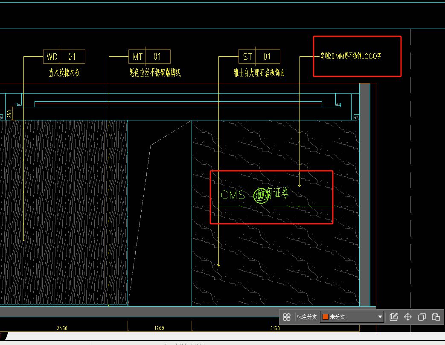445x345 pixels.
Task: Click the copy annotation icon
Action: [422, 317]
